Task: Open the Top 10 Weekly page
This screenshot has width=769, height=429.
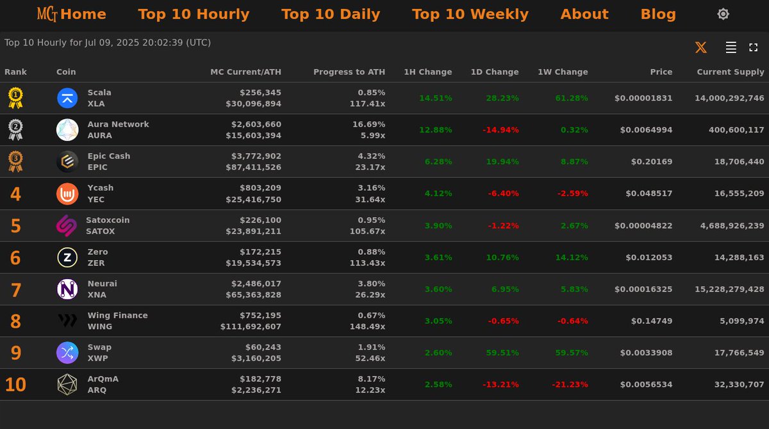Action: click(470, 14)
